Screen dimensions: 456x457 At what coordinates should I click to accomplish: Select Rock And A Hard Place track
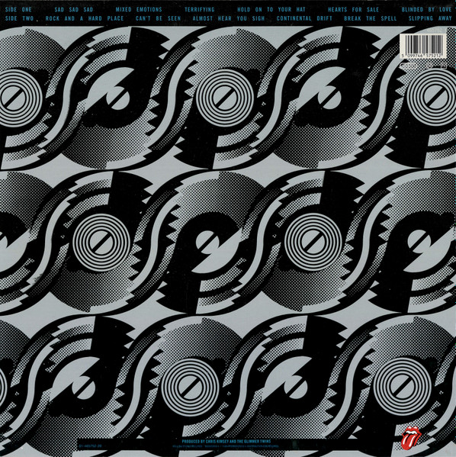coord(85,18)
